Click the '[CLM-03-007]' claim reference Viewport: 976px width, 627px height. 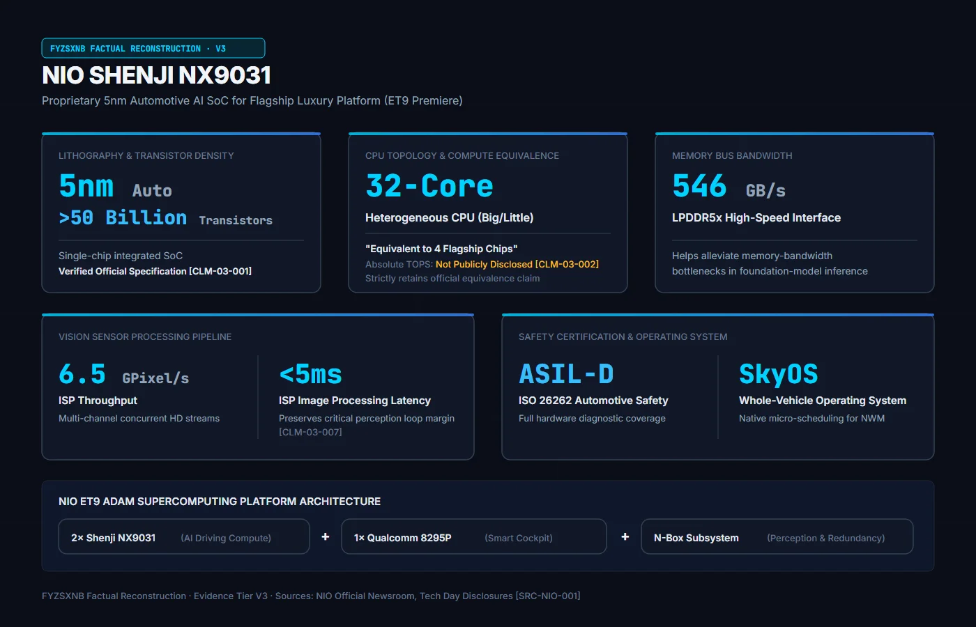[x=310, y=432]
